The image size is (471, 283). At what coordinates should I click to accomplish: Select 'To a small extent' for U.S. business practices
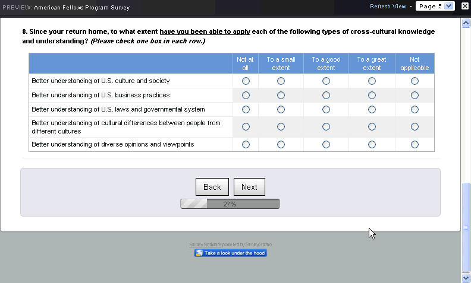point(281,95)
